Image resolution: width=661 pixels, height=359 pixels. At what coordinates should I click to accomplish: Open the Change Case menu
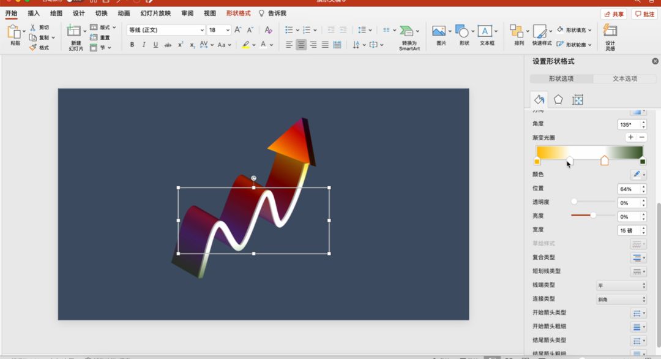[224, 45]
